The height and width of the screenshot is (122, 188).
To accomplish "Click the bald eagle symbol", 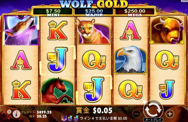I will click(131, 60).
